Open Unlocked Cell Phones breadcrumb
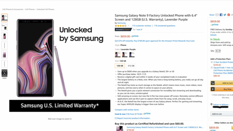The image size is (233, 131). 45,9
